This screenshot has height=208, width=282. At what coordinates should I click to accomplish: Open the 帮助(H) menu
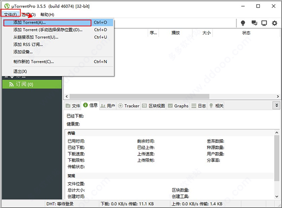(47, 15)
